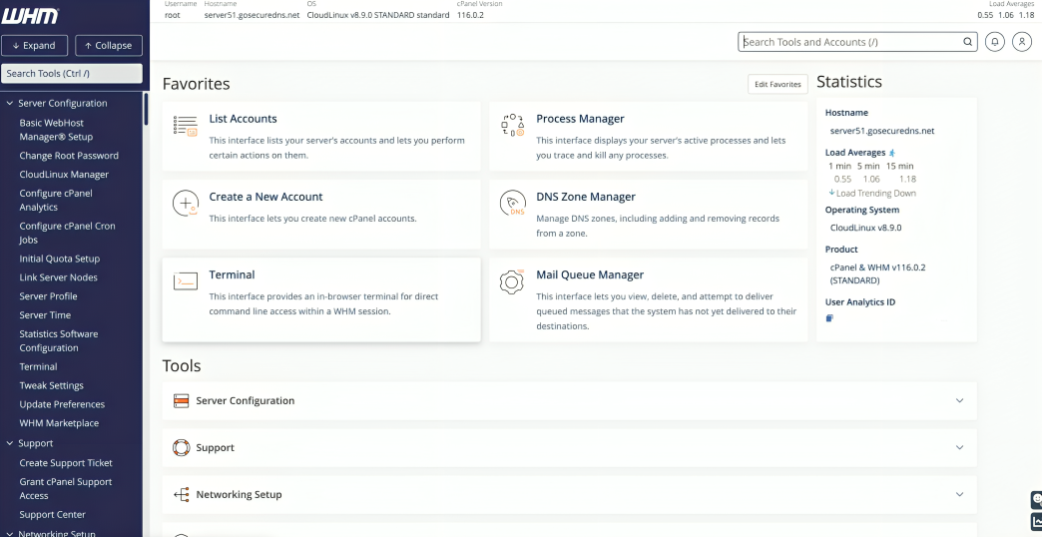
Task: Open the user account profile icon
Action: point(1021,42)
